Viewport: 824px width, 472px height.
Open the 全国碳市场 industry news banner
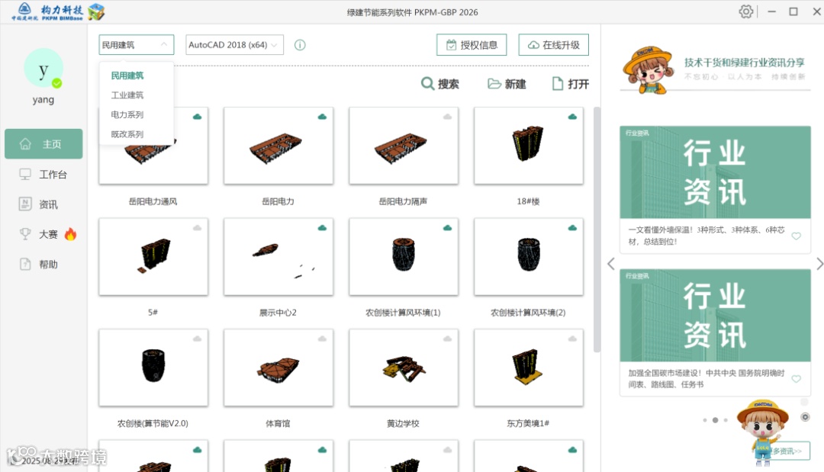pos(715,315)
